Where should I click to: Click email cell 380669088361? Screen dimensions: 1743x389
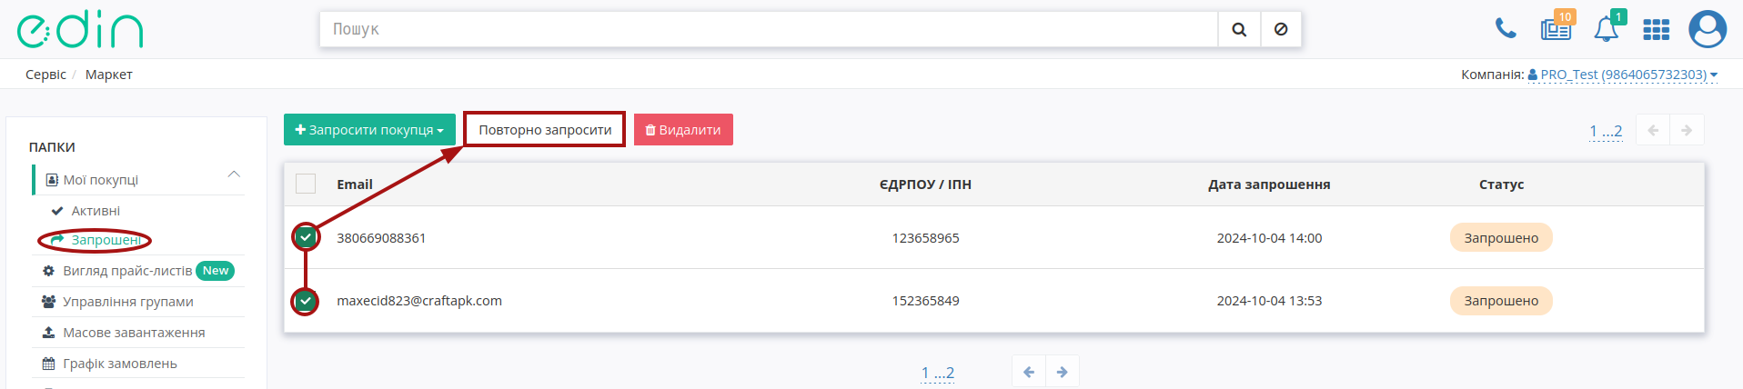pos(381,238)
